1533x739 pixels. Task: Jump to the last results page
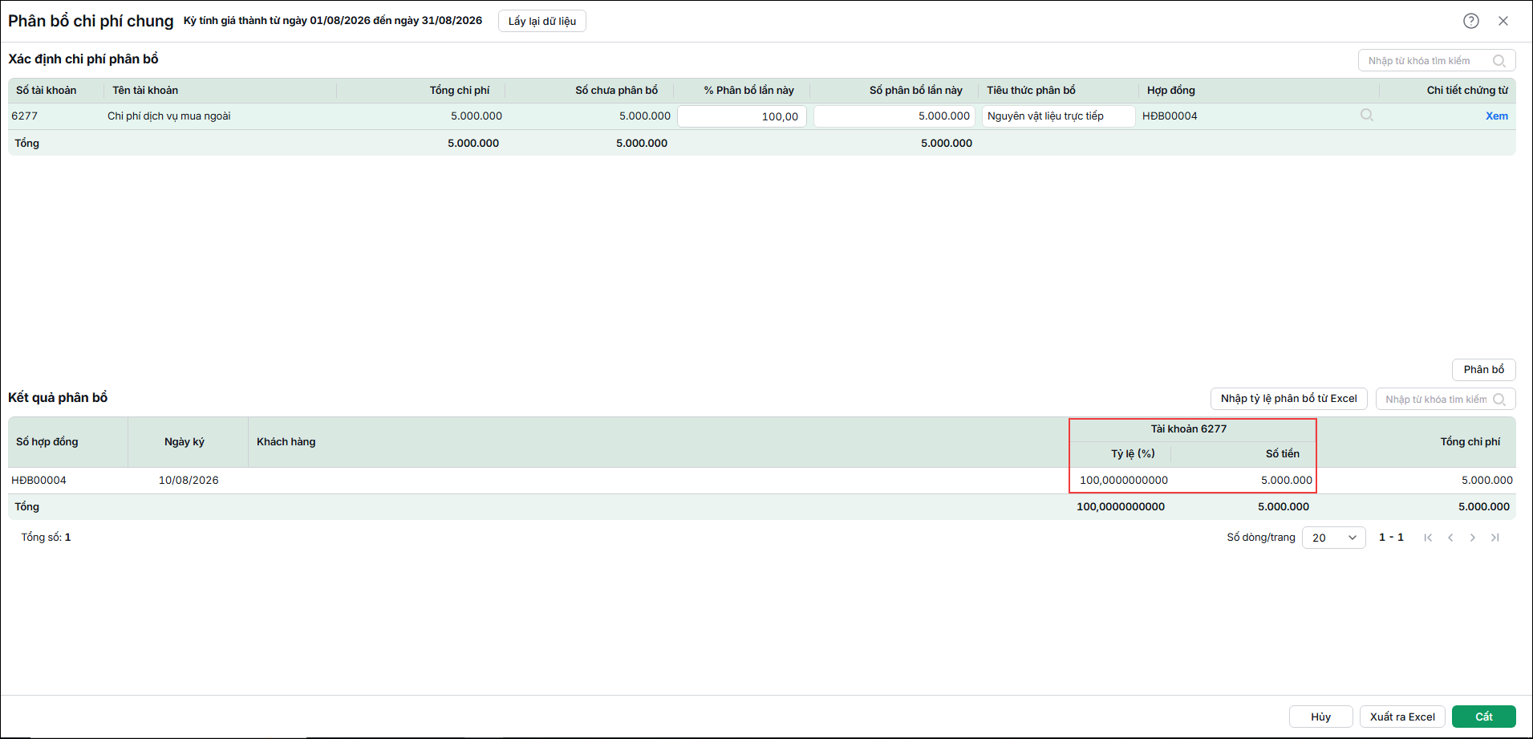(x=1495, y=538)
